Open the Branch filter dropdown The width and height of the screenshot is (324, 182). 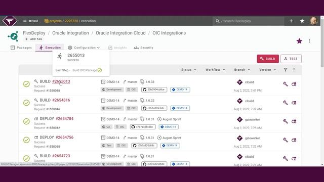[x=242, y=70]
